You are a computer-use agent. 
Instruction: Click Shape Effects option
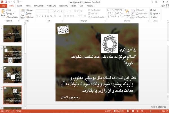tap(142, 17)
